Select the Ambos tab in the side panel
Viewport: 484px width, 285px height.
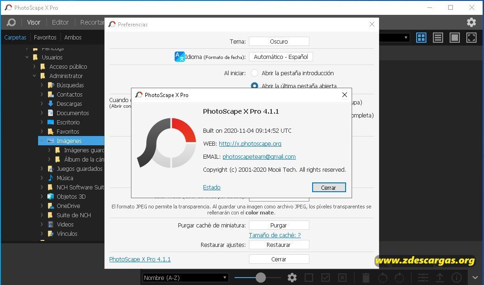click(x=73, y=37)
